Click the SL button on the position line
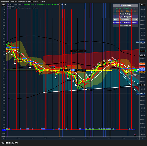This screenshot has width=147, height=146. pyautogui.click(x=69, y=70)
